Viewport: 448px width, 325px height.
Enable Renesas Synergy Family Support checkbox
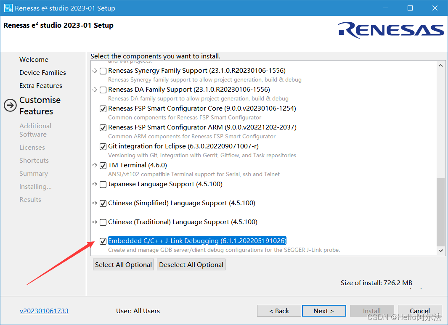(103, 71)
